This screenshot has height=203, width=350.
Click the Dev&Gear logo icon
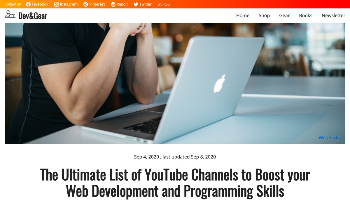(x=10, y=14)
